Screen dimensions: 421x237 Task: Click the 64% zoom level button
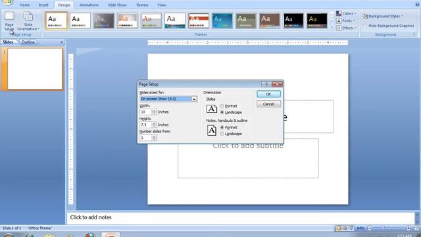coord(360,228)
